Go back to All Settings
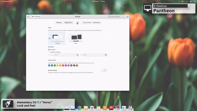 coord(36,17)
